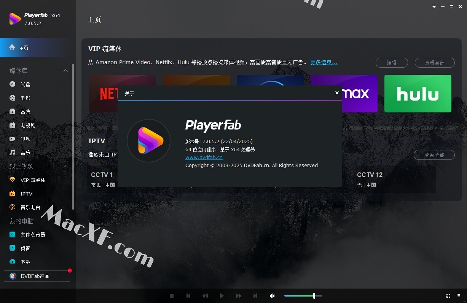
Task: Click 查看全部 for IPTV
Action: pos(434,155)
